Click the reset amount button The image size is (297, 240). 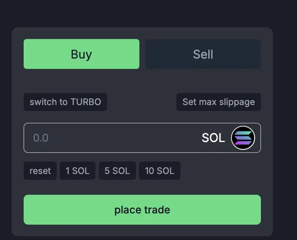point(40,171)
